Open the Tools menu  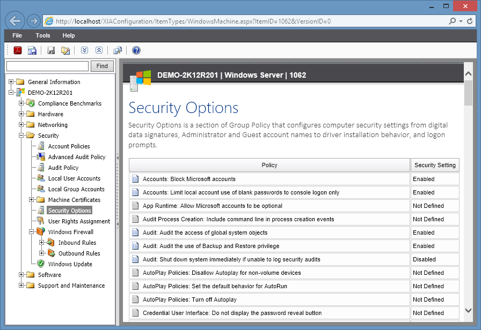tap(42, 35)
